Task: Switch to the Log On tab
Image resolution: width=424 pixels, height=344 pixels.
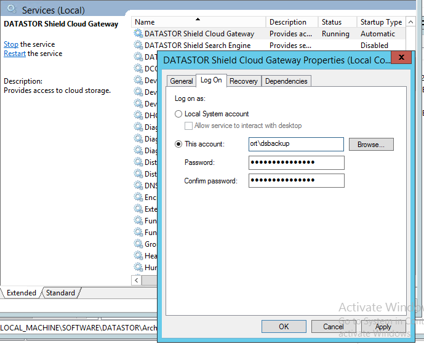Action: (211, 80)
